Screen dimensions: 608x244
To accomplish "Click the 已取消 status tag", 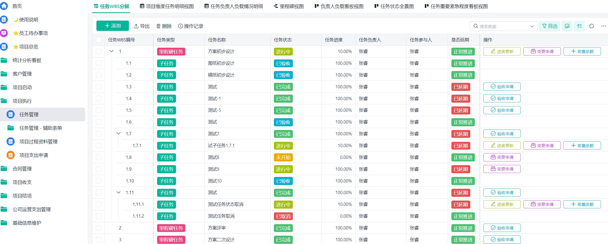I will coord(283,216).
